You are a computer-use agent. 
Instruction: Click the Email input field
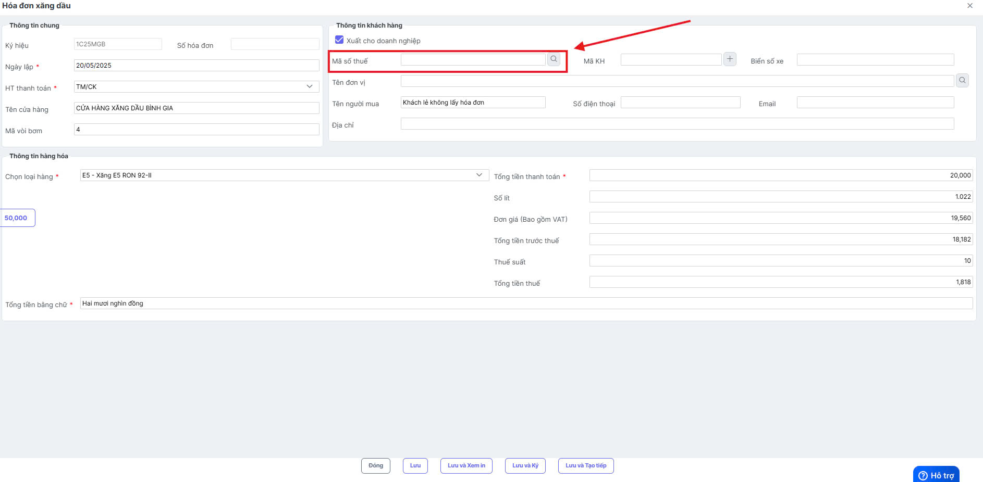click(875, 103)
